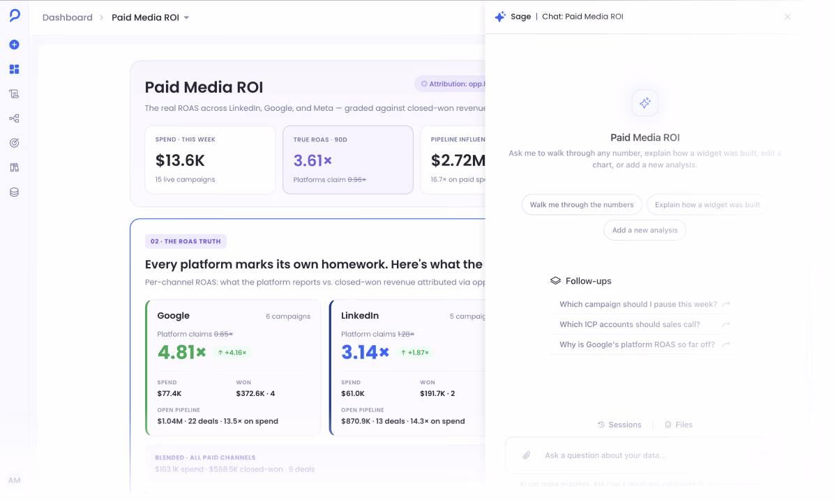Image resolution: width=837 pixels, height=502 pixels.
Task: Click the blue plus create icon
Action: pos(14,45)
